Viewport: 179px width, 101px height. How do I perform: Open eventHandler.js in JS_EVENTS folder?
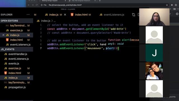(x=17, y=54)
